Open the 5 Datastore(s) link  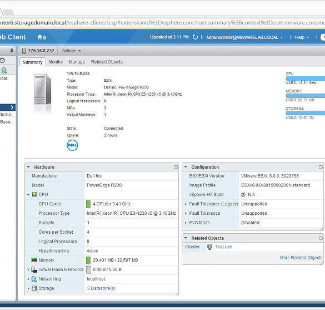101,288
